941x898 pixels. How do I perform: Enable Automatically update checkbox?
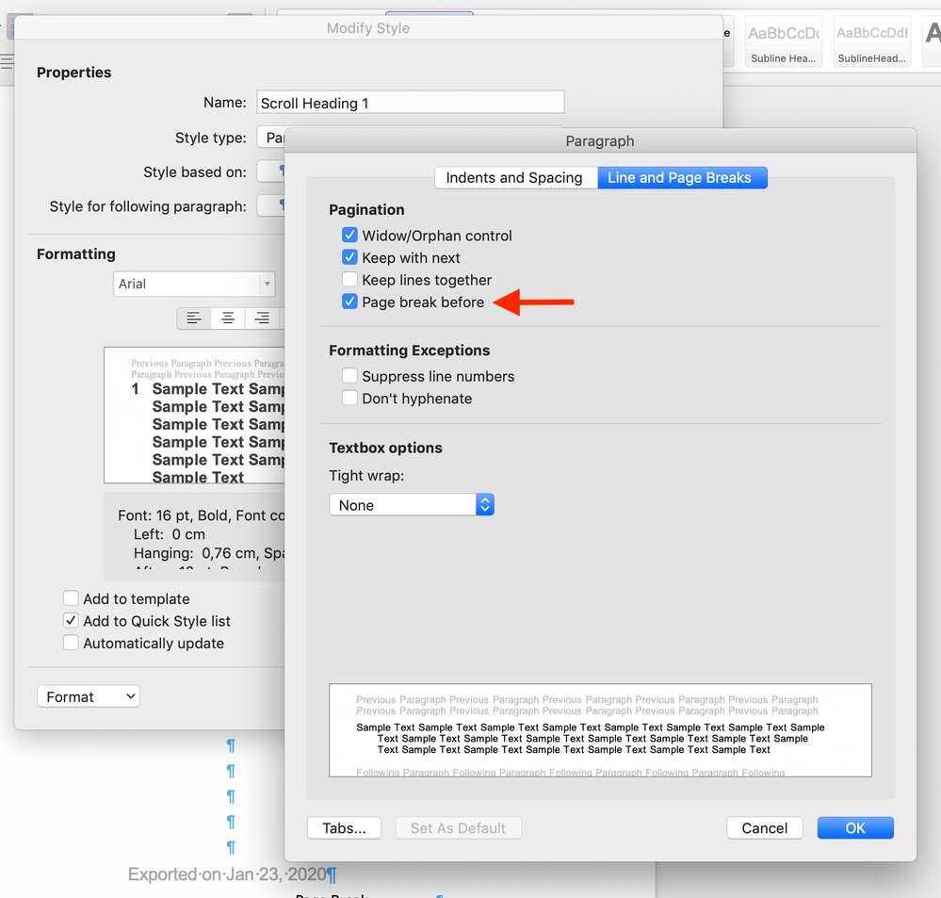pos(71,643)
